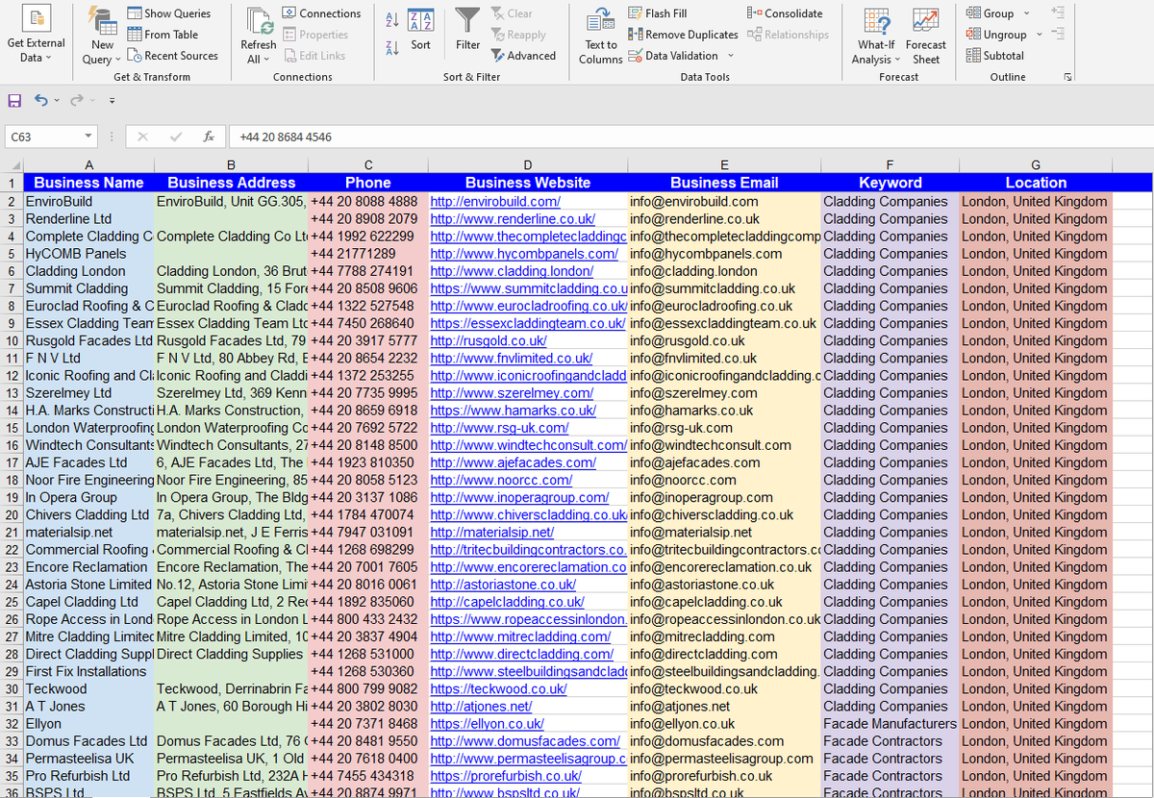Open the rusgold.co.uk link
The height and width of the screenshot is (798, 1154).
click(489, 340)
